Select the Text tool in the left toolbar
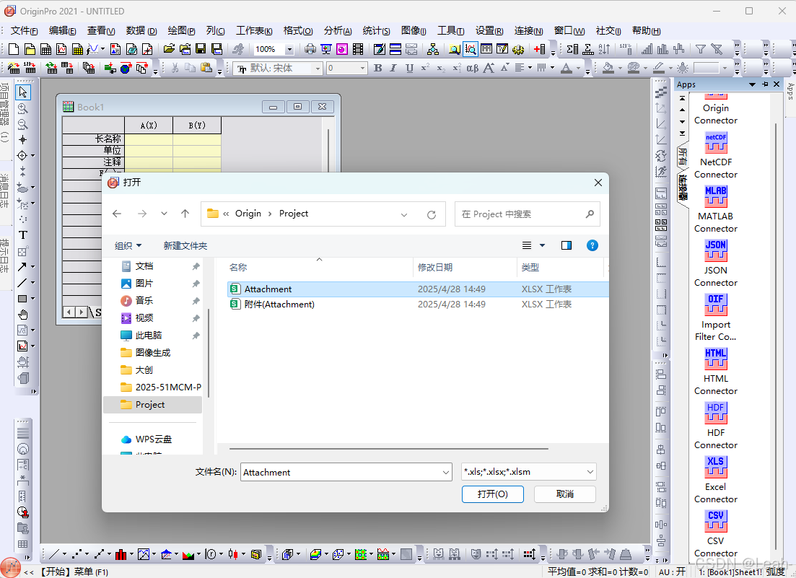 [22, 235]
